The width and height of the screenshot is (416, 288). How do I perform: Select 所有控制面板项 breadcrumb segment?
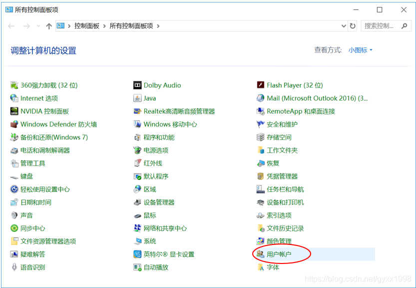pos(131,26)
